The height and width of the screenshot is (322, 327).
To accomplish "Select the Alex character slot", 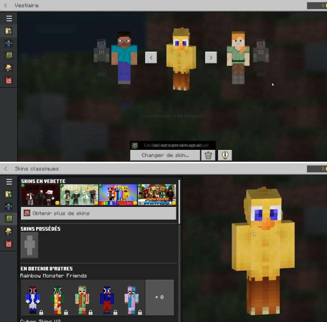I will pos(238,58).
